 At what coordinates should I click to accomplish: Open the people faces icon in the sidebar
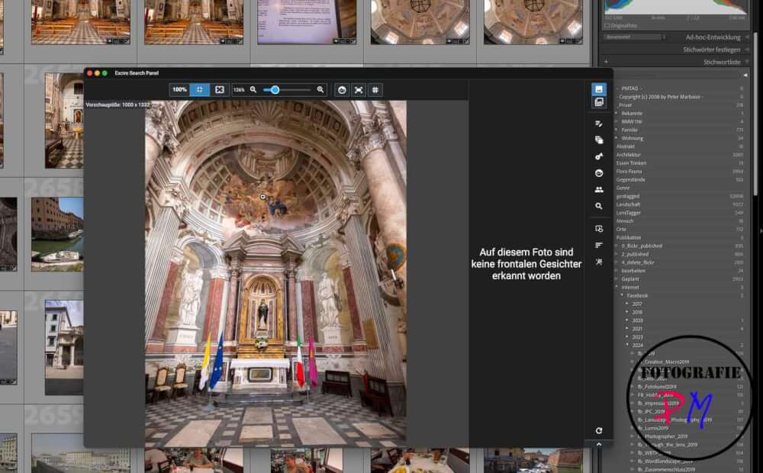[599, 189]
